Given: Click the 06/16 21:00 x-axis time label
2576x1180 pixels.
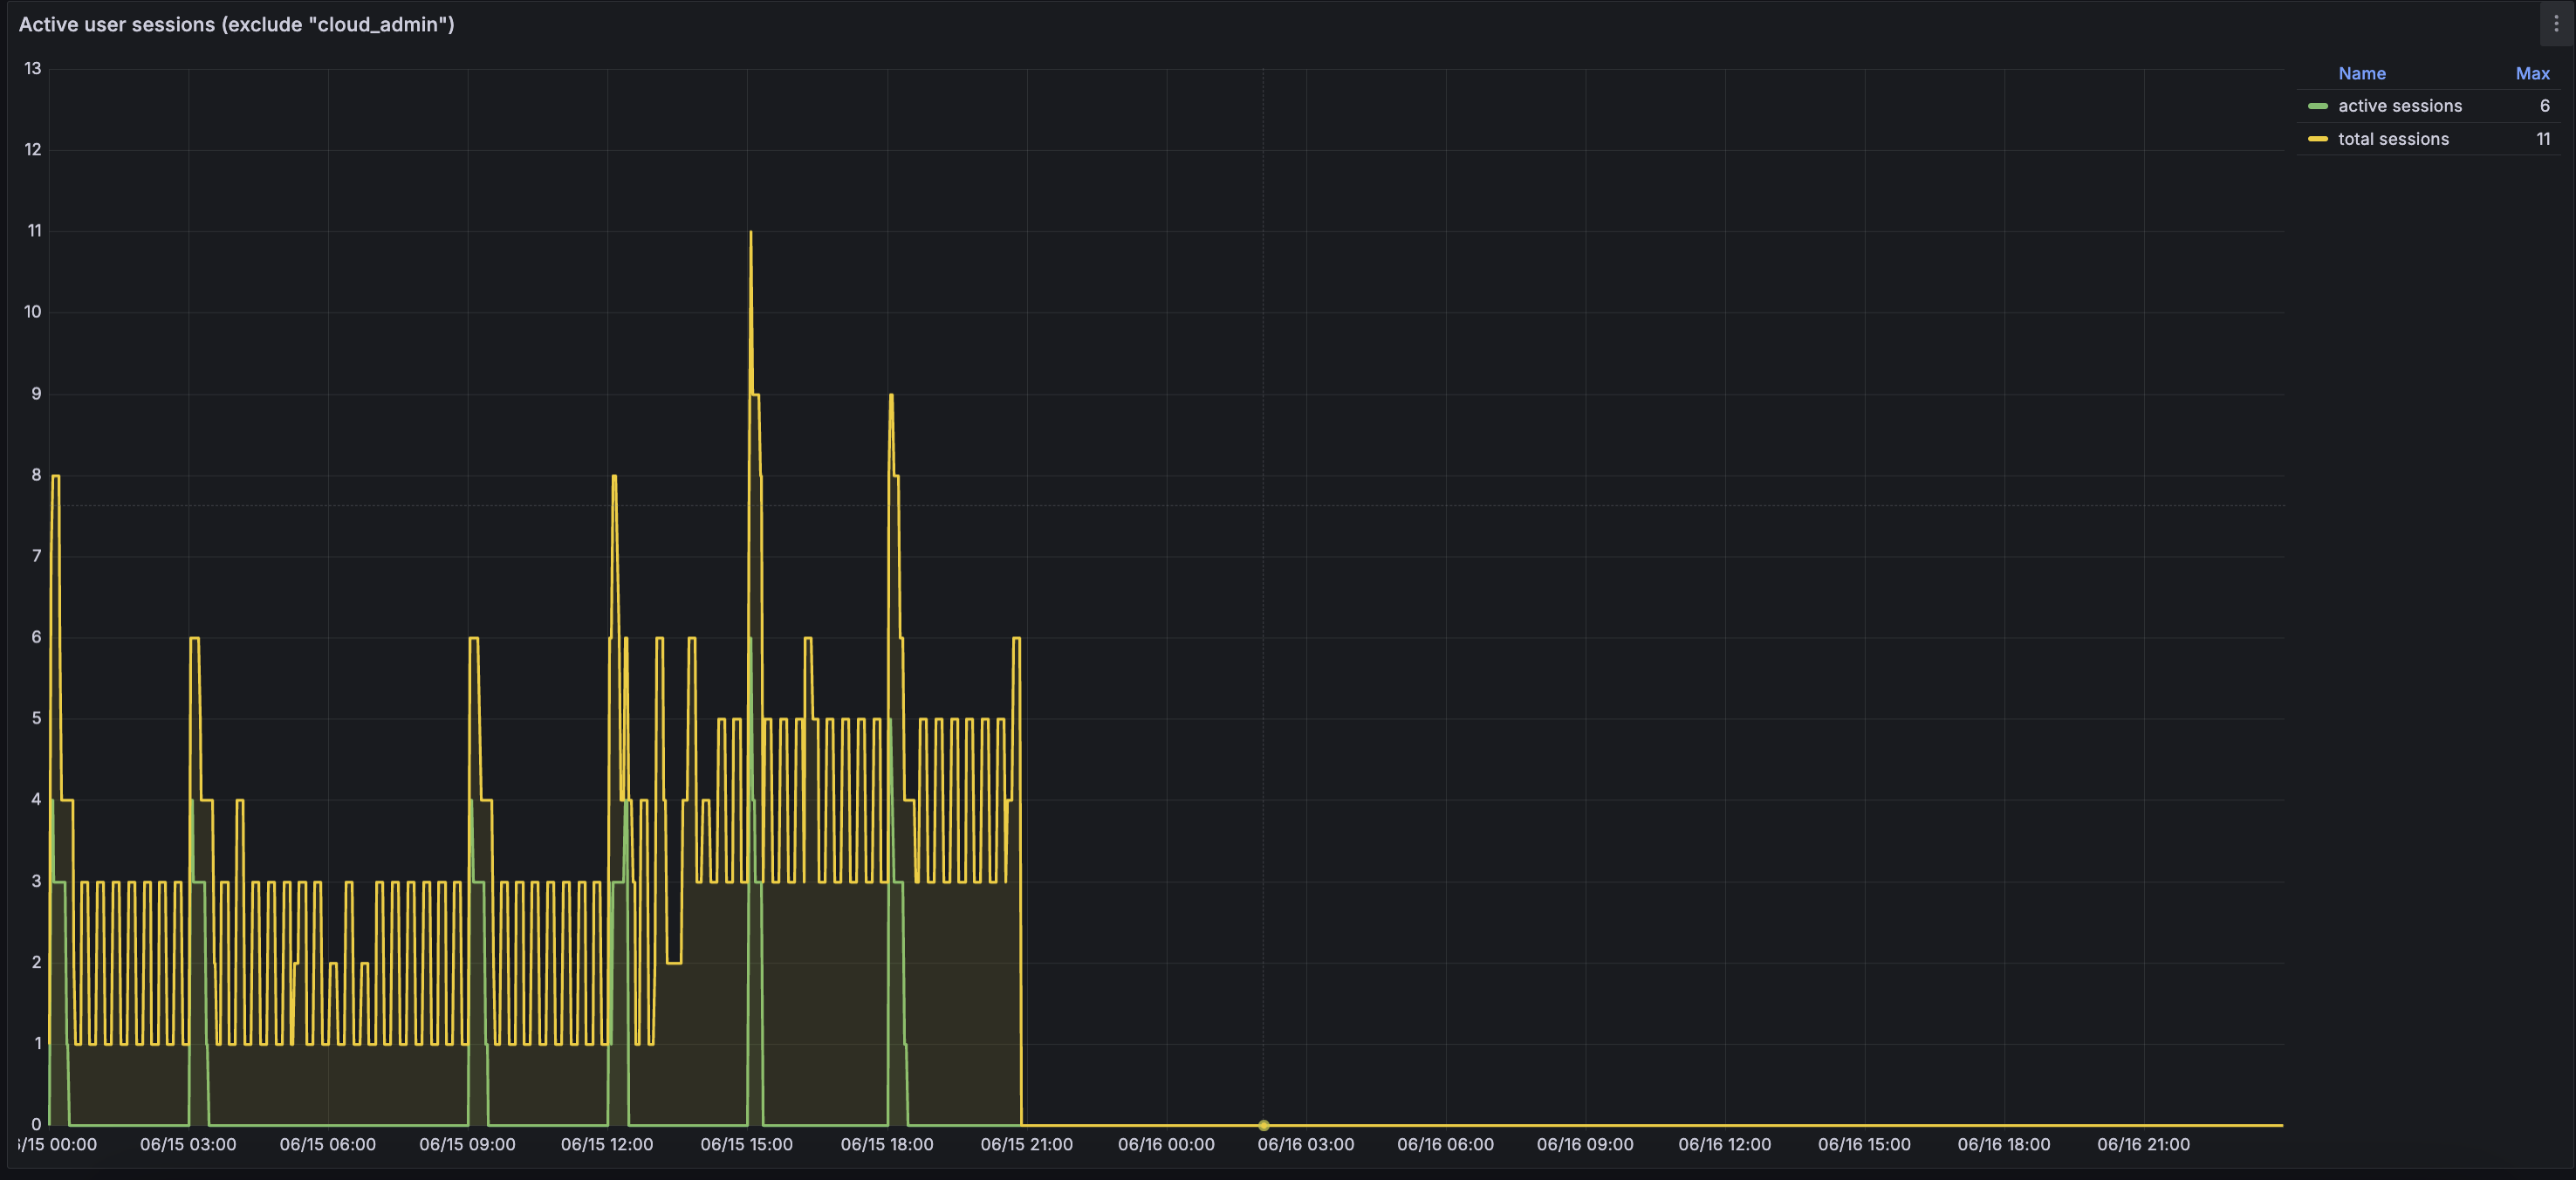Looking at the screenshot, I should 2143,1144.
